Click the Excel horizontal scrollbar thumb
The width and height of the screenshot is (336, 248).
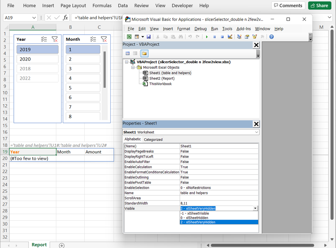[x=262, y=245]
